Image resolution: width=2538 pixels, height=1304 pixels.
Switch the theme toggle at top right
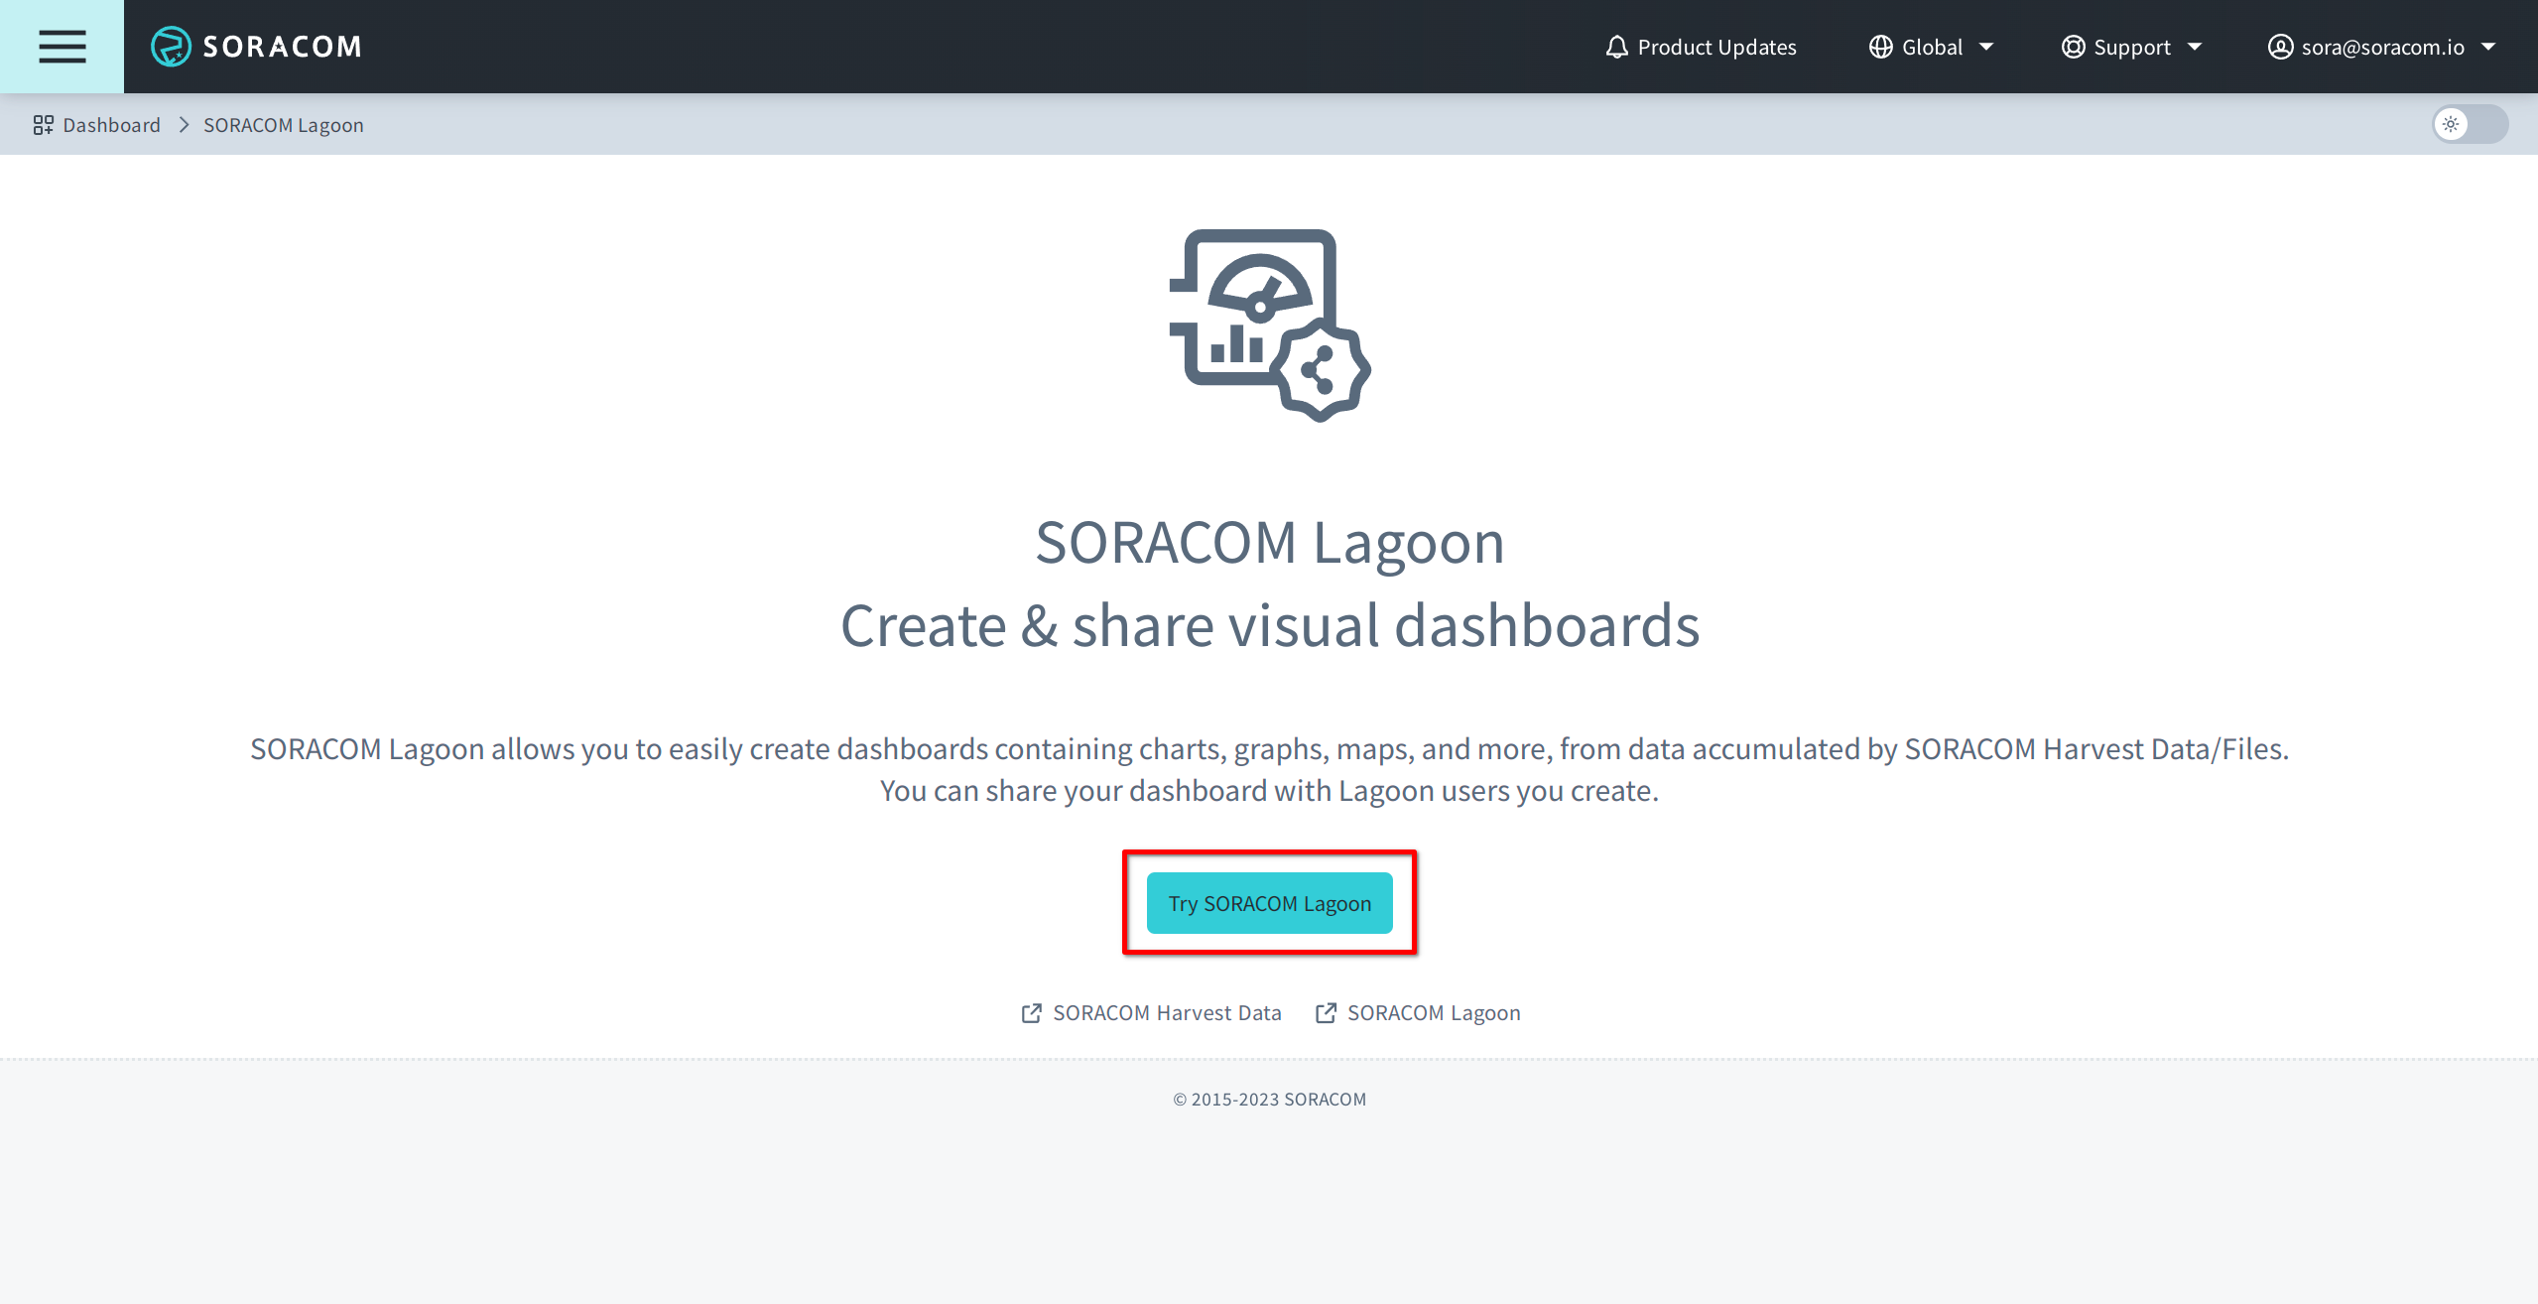[x=2468, y=124]
